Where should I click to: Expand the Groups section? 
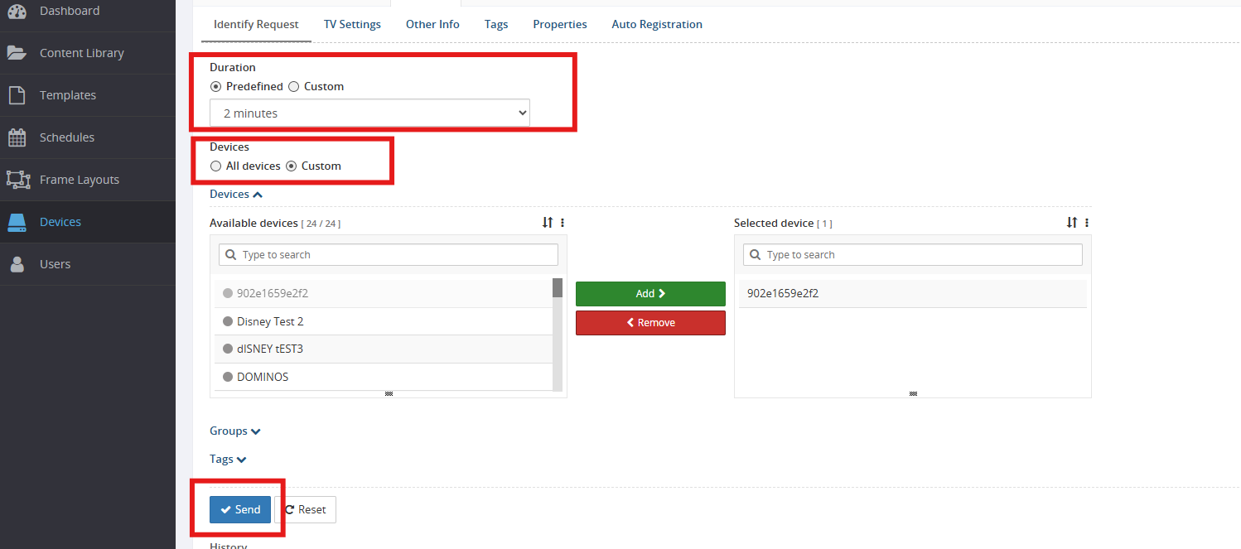coord(235,431)
